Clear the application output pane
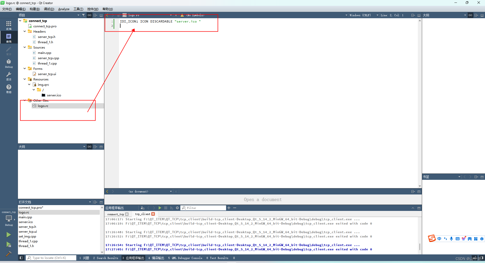 point(142,208)
